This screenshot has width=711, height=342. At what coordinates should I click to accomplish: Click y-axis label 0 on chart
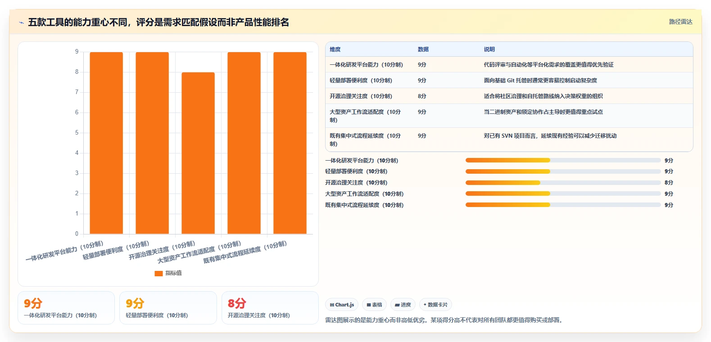tap(77, 234)
